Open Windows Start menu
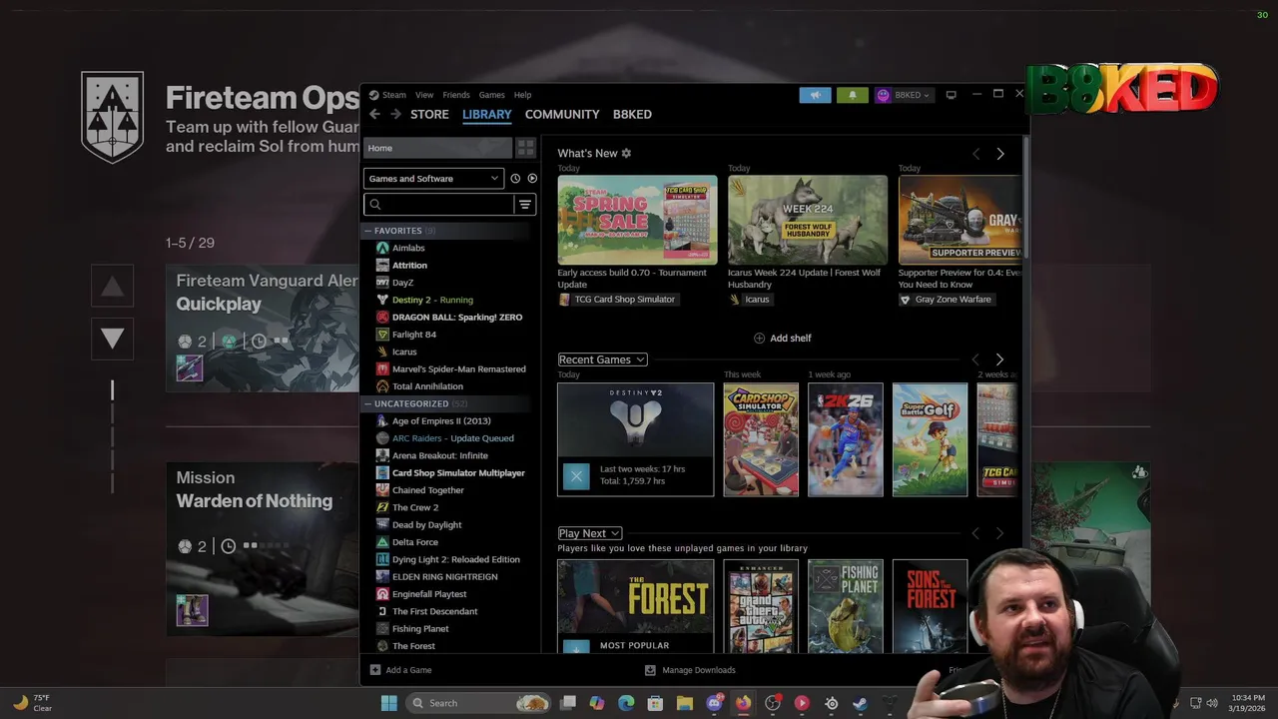 (388, 703)
